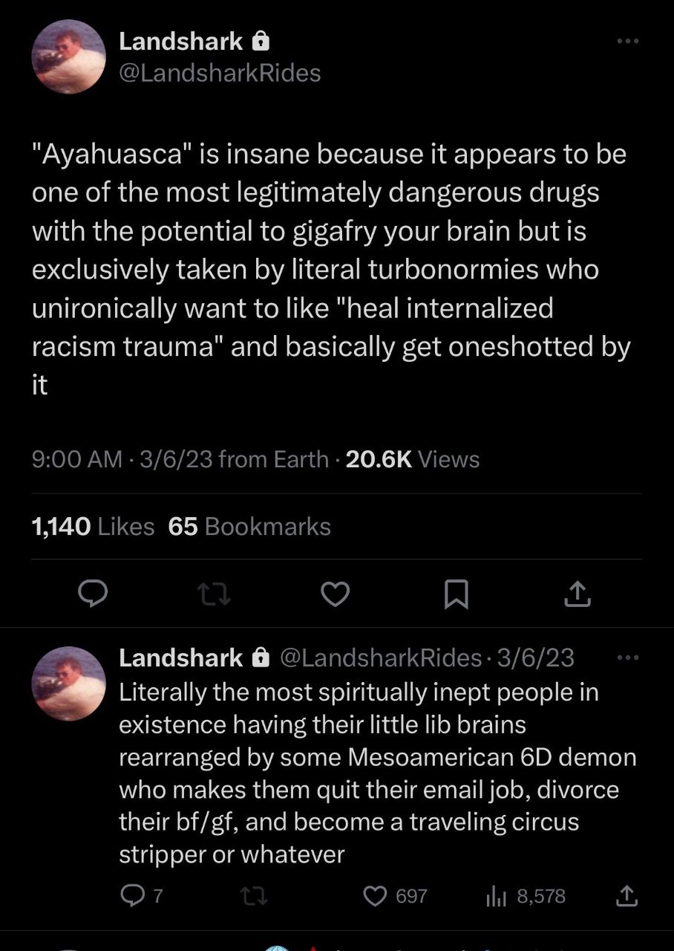Open the Landshark display name in reply
Viewport: 674px width, 951px height.
(181, 658)
